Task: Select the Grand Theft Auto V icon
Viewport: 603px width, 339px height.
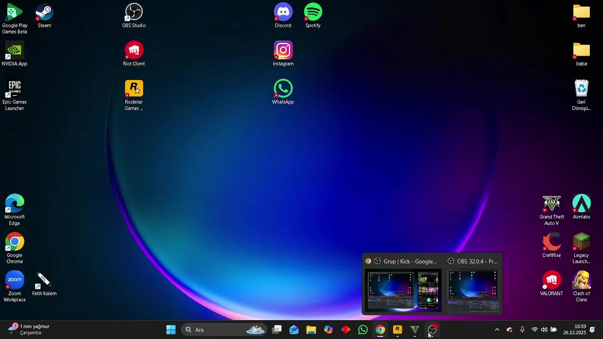Action: pos(552,210)
